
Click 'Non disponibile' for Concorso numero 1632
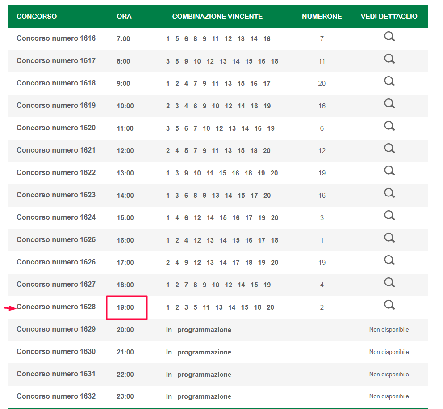[389, 396]
